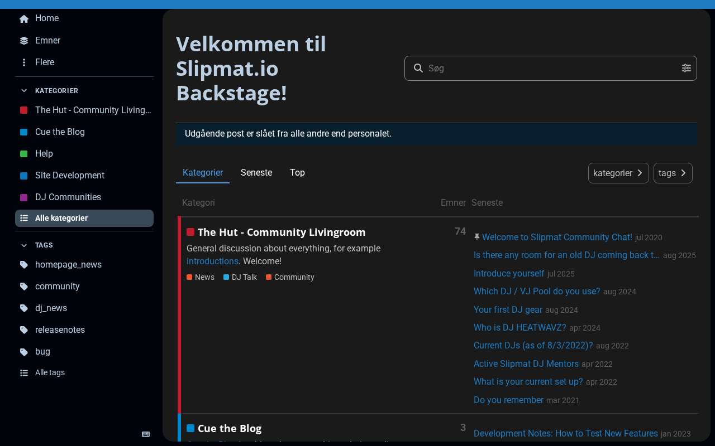Open the Introduce yourself topic

(509, 274)
